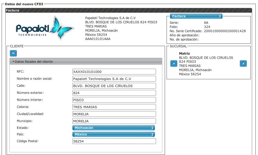258x155 pixels.
Task: Click the Número interior field
Action: click(x=114, y=100)
